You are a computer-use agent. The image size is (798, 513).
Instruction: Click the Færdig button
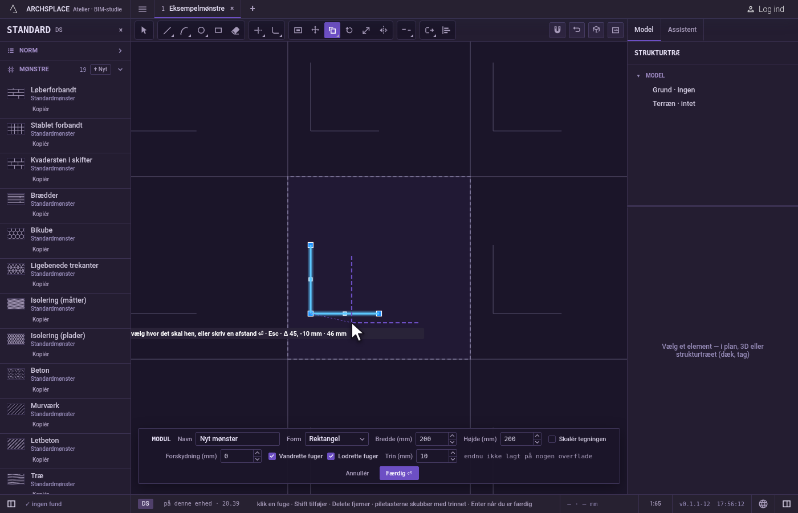click(399, 473)
